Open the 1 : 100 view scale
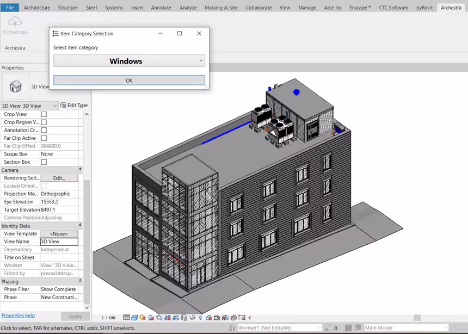Viewport: 468px width, 334px height. point(108,318)
